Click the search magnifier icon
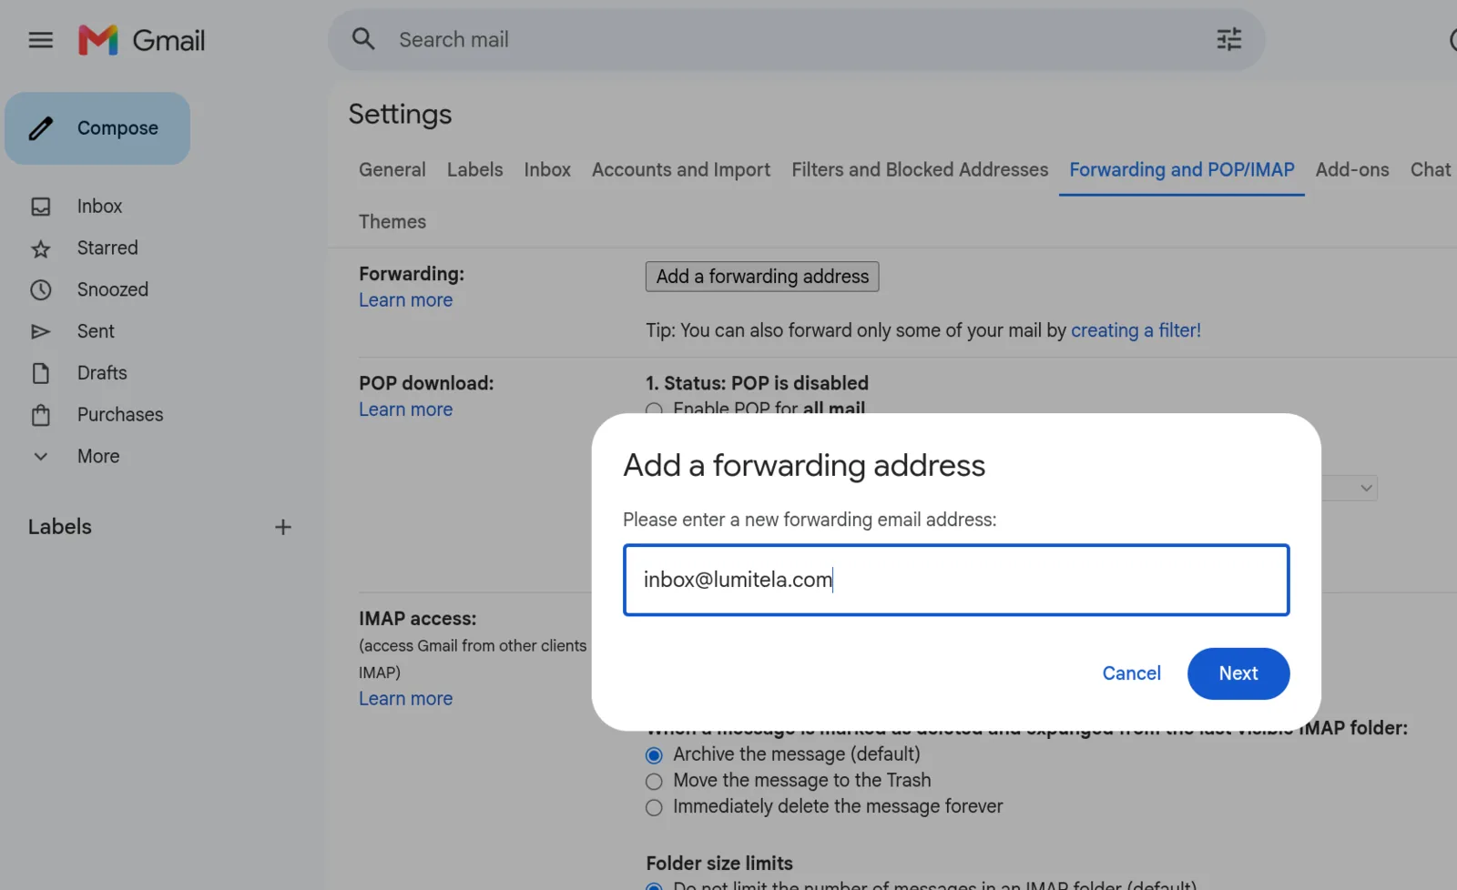The height and width of the screenshot is (890, 1457). click(363, 39)
